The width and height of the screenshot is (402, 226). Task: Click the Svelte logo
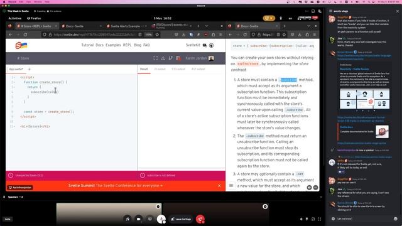point(21,45)
